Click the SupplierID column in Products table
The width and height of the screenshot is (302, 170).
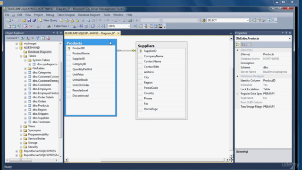click(x=79, y=59)
